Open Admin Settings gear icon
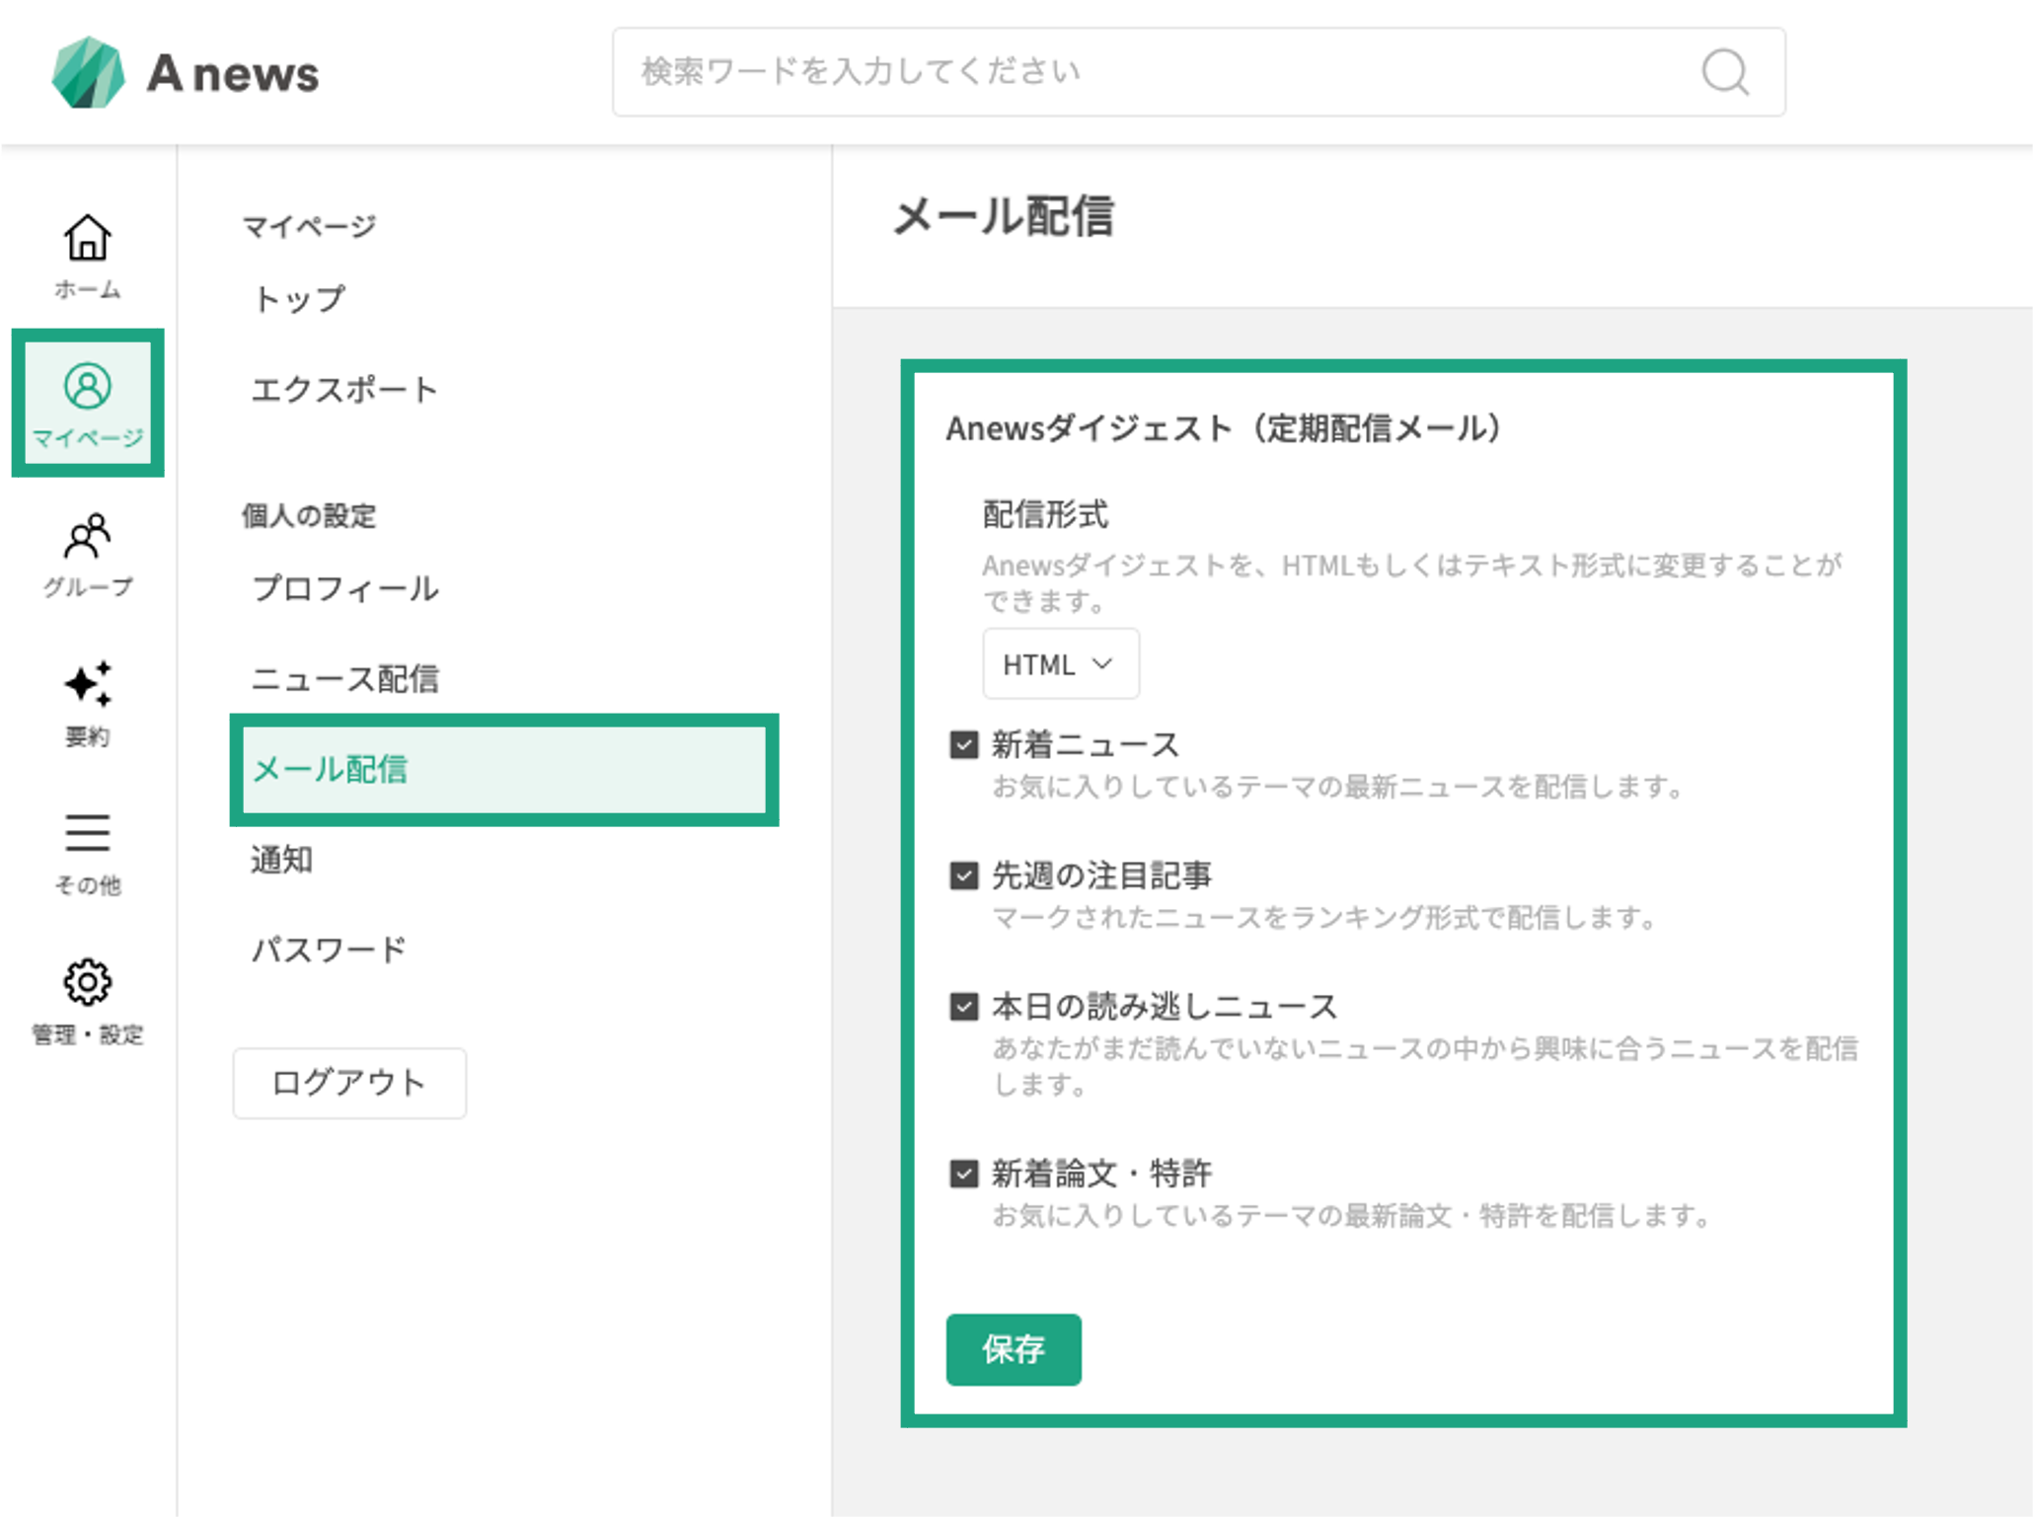The width and height of the screenshot is (2035, 1520). (x=88, y=982)
